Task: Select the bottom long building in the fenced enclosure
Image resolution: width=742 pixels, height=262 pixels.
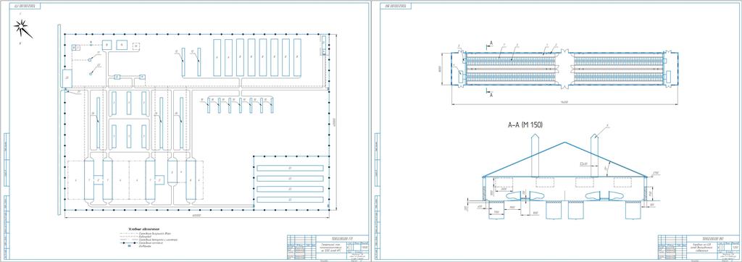Action: 290,200
